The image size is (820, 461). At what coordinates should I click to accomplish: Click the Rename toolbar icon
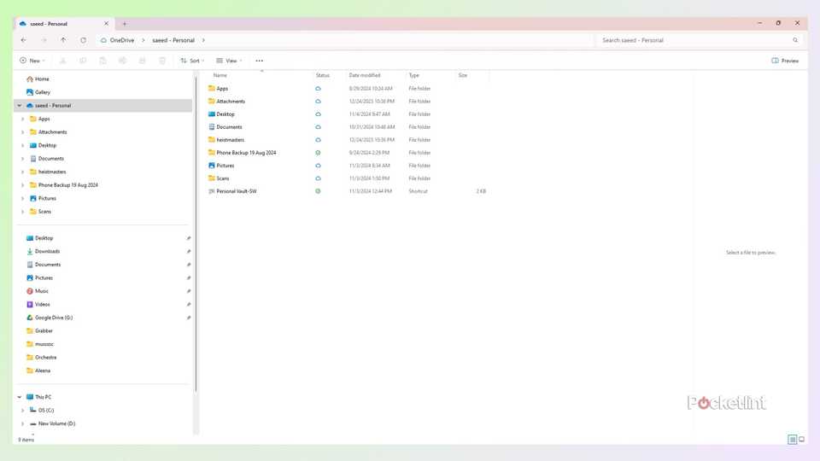click(x=122, y=61)
